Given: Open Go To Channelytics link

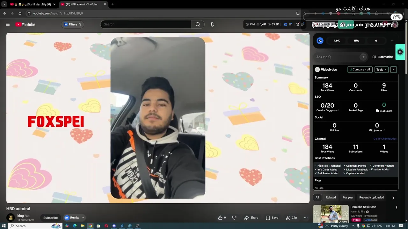Looking at the screenshot, I should tap(385, 139).
